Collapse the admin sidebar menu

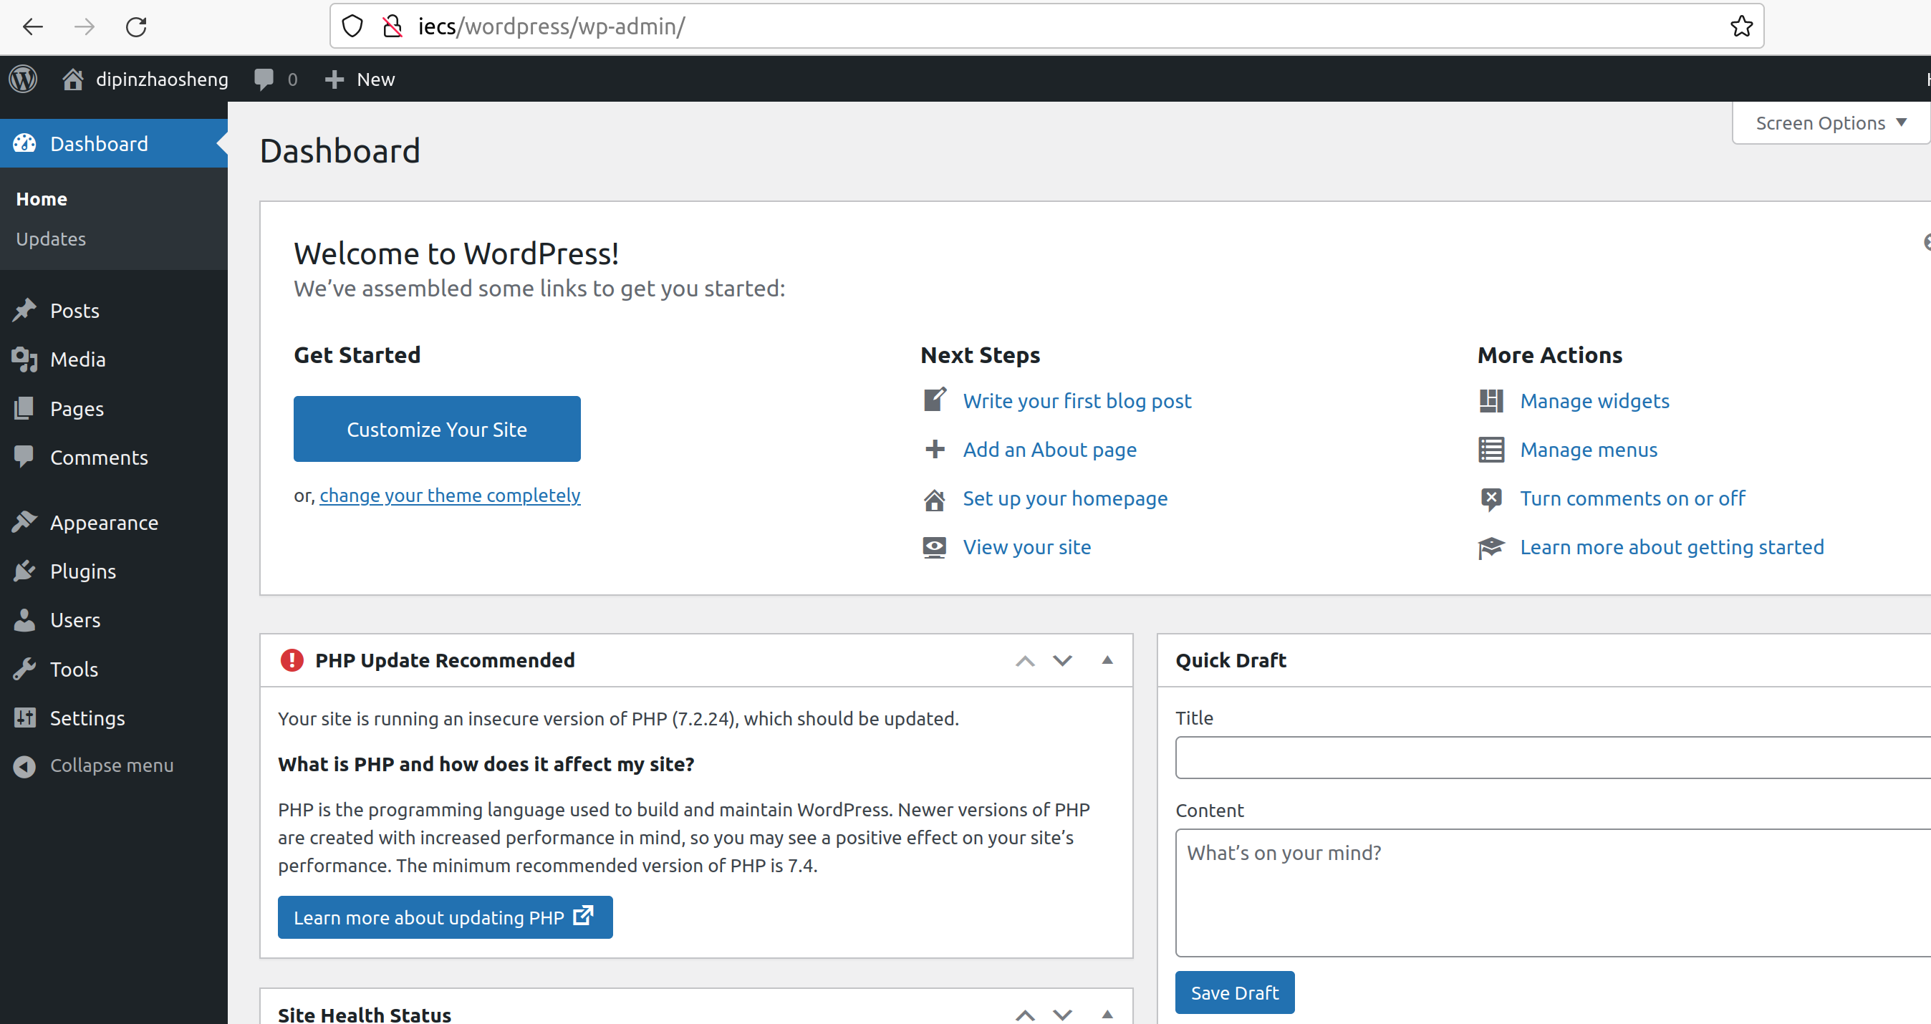(x=111, y=765)
